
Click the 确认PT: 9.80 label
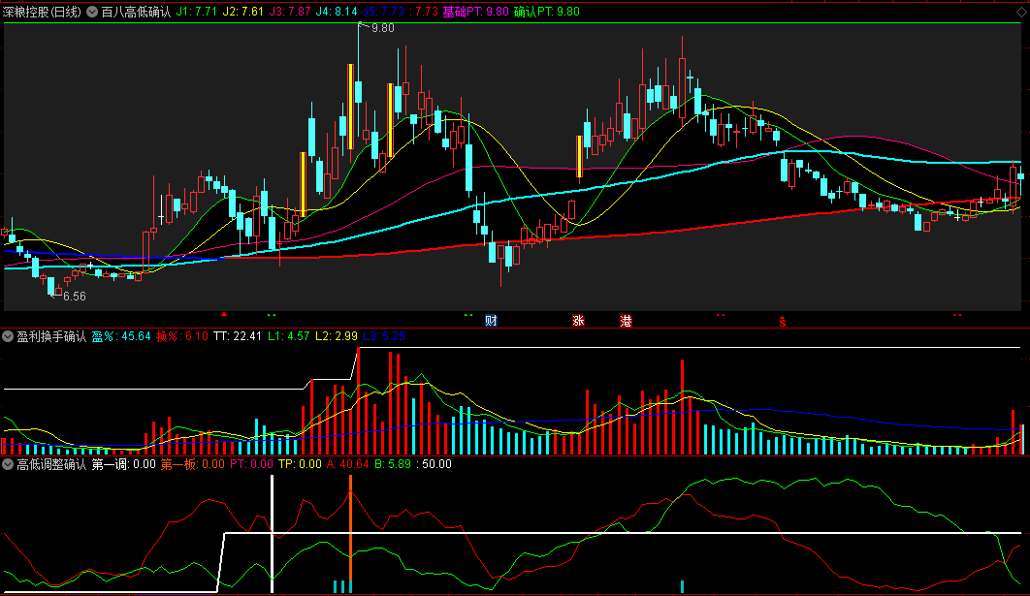[x=547, y=12]
